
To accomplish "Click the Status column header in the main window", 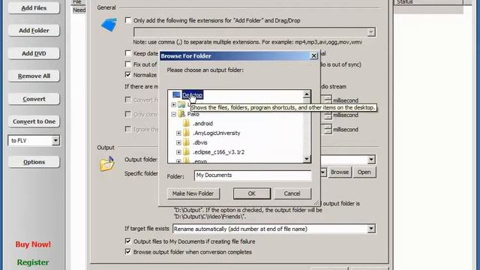I will 428,2.
